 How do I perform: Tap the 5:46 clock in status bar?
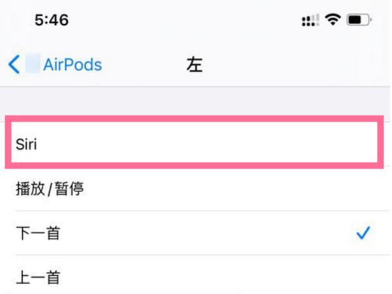click(52, 20)
